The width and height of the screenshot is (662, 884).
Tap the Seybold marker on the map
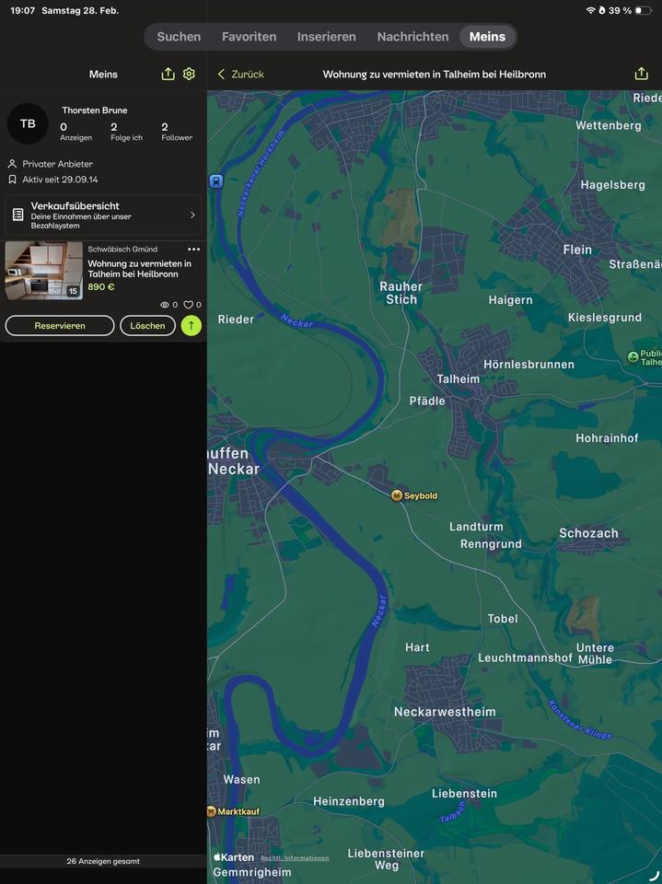pyautogui.click(x=397, y=495)
